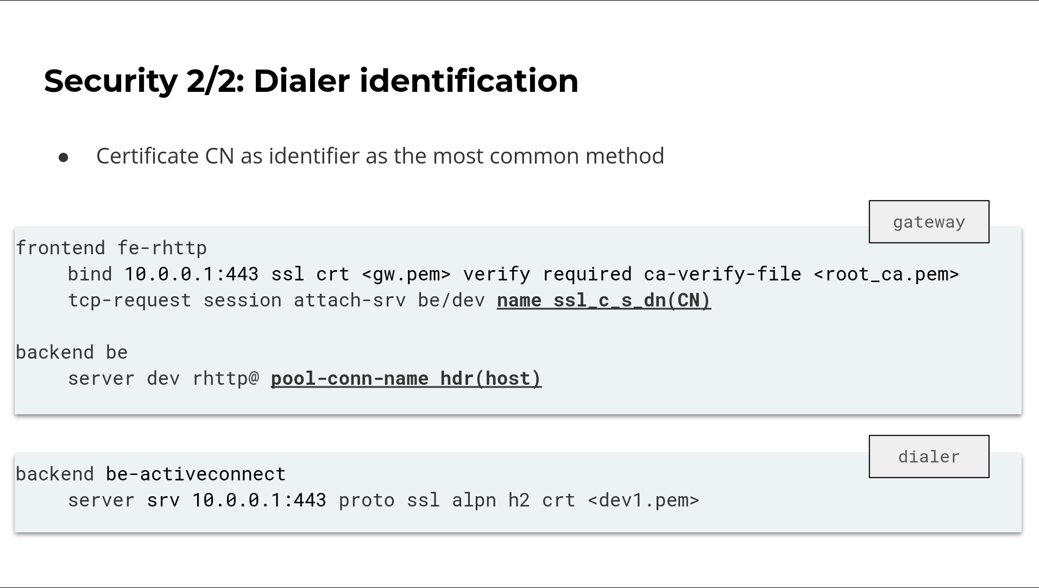Click the 'backend be' line
Screen dimensions: 1039x588
point(72,353)
